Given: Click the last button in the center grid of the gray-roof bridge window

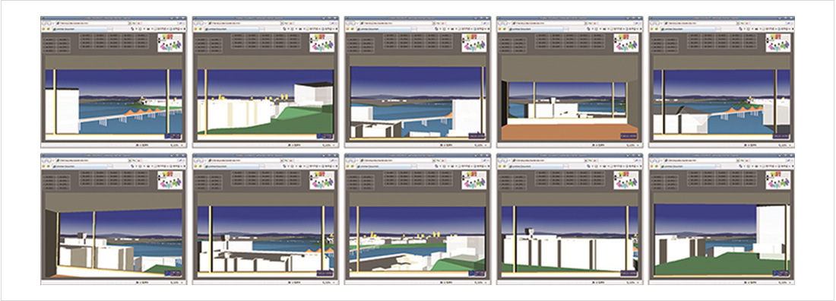Looking at the screenshot, I should (x=750, y=46).
